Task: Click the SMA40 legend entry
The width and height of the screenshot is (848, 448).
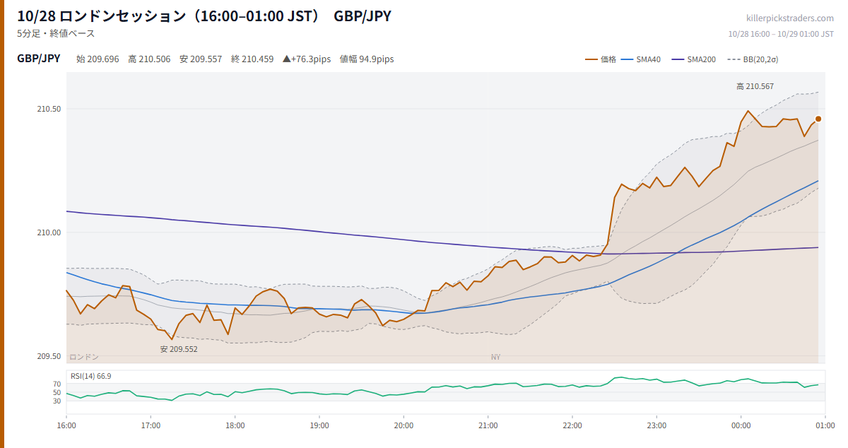Action: click(640, 59)
